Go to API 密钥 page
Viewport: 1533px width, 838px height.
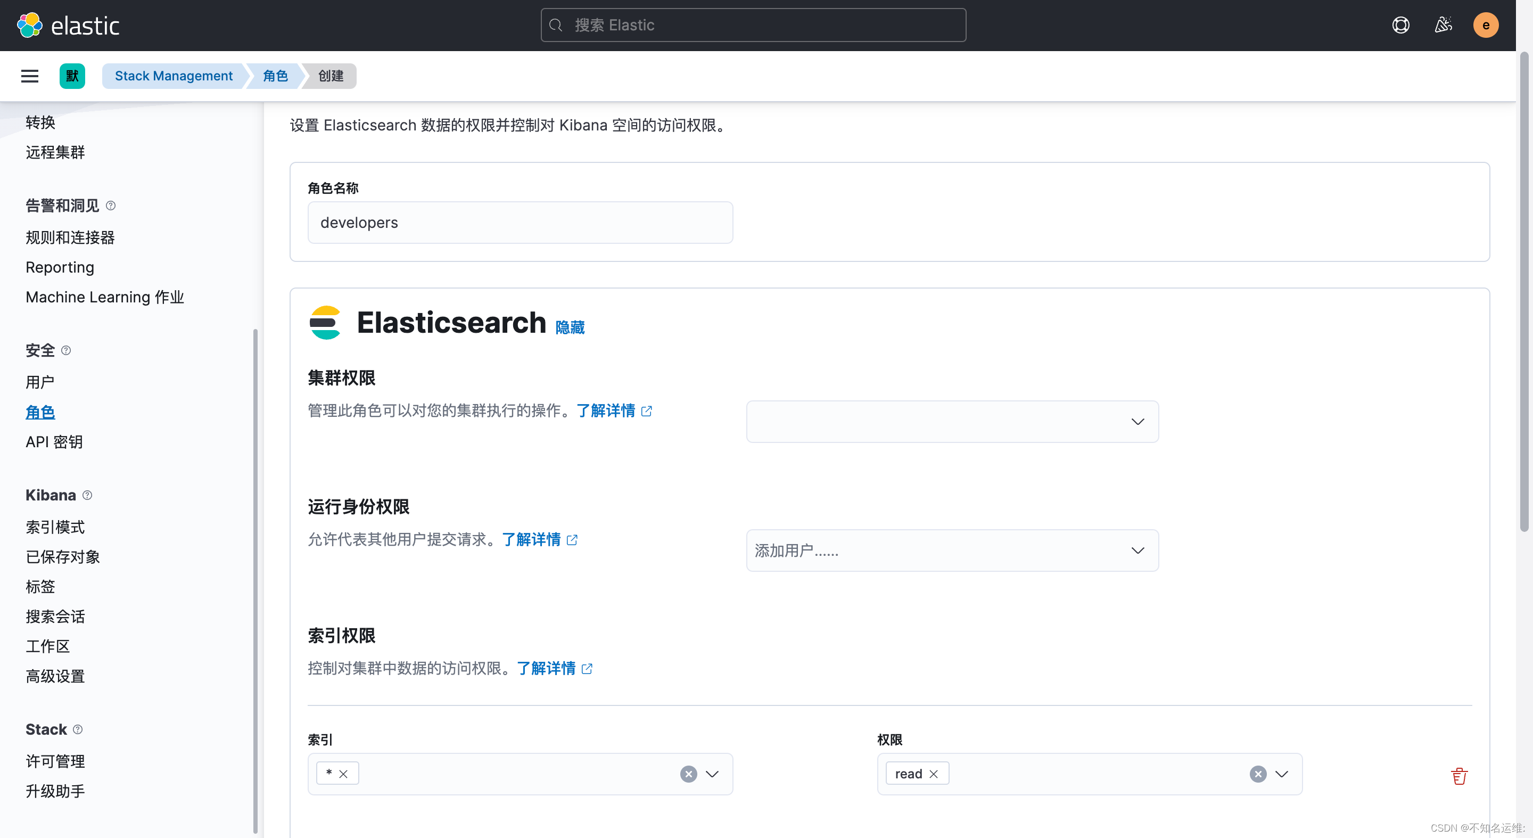pos(54,441)
